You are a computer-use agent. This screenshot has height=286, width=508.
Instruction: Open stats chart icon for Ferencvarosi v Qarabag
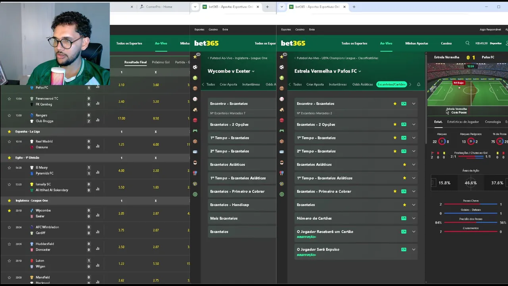click(98, 103)
